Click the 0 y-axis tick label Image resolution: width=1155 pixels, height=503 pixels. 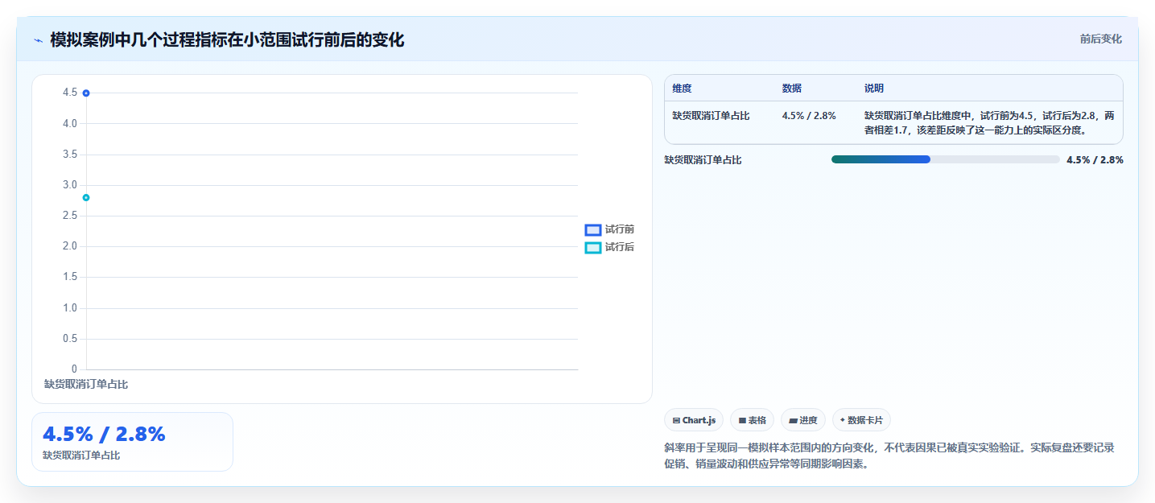pyautogui.click(x=74, y=369)
